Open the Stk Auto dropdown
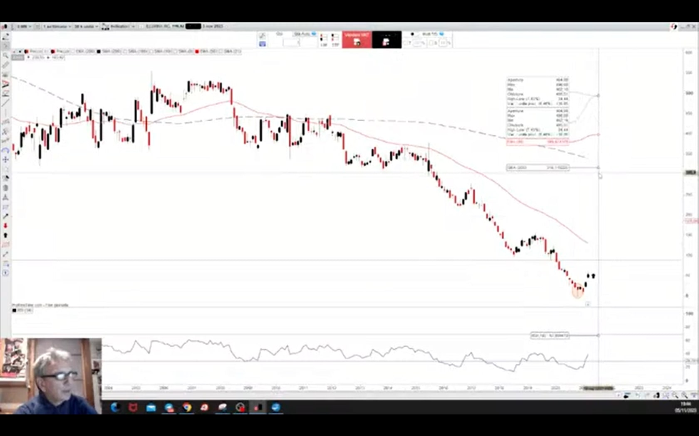Image resolution: width=699 pixels, height=436 pixels. point(305,34)
